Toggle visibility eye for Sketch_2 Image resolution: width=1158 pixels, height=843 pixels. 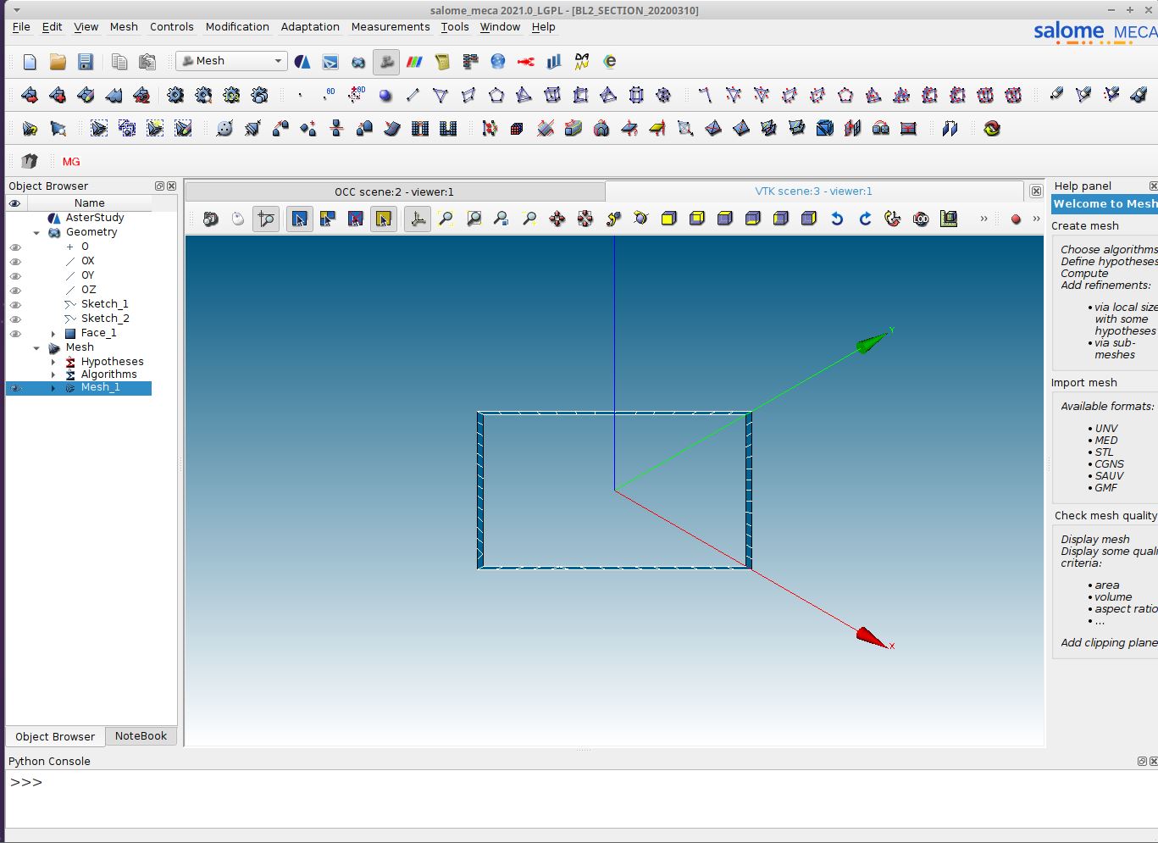(15, 319)
